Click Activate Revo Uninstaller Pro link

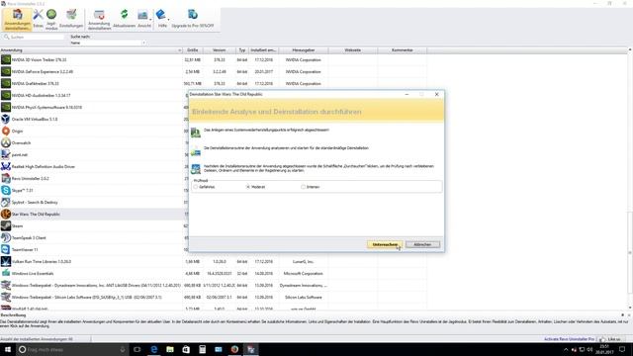pos(570,339)
